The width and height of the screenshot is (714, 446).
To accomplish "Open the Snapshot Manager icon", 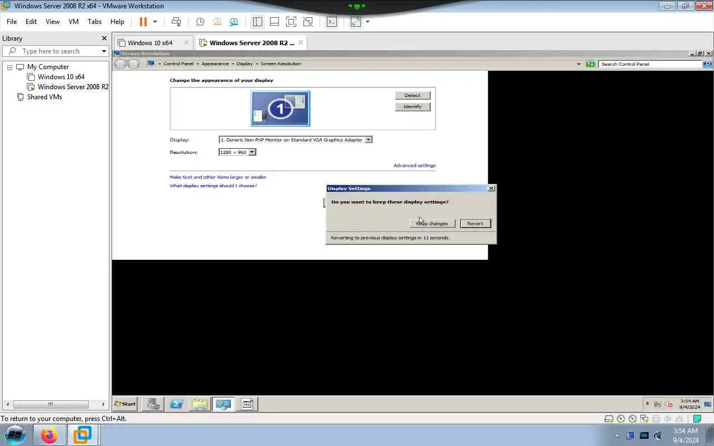I will tap(234, 22).
